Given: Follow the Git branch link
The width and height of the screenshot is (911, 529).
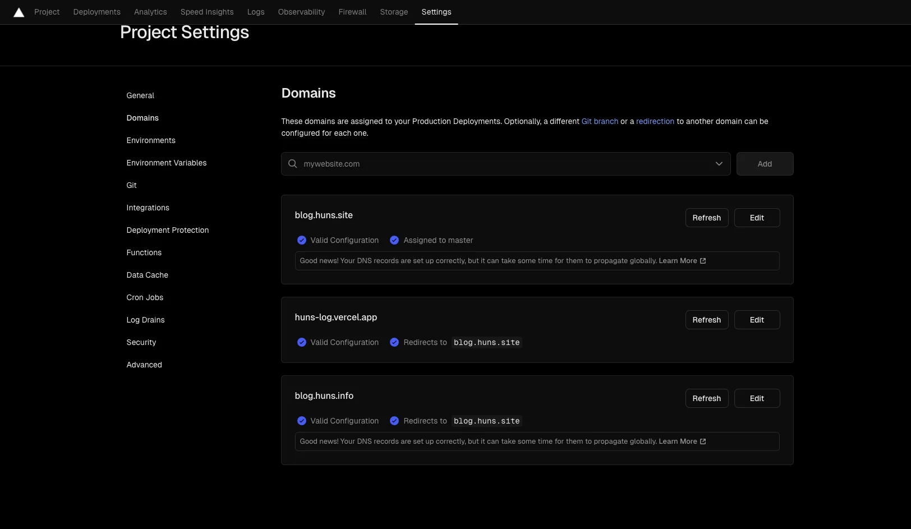Looking at the screenshot, I should pyautogui.click(x=600, y=121).
